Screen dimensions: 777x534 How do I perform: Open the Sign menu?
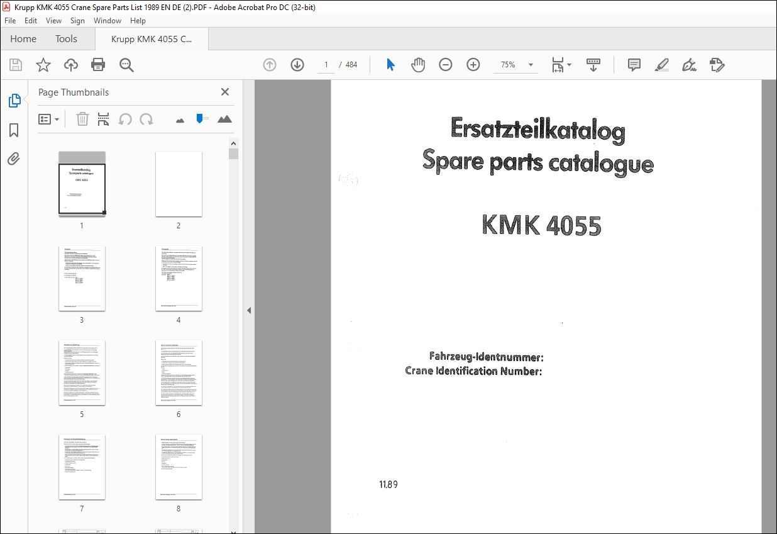pos(77,21)
